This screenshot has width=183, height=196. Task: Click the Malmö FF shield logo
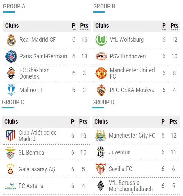click(11, 90)
